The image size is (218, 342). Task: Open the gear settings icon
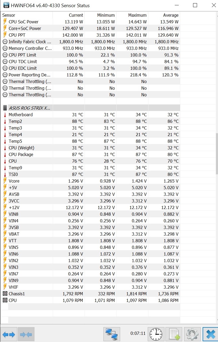192,334
